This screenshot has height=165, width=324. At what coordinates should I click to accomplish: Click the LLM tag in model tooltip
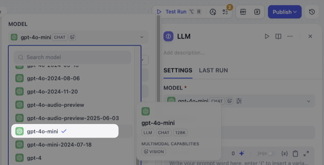click(x=148, y=133)
